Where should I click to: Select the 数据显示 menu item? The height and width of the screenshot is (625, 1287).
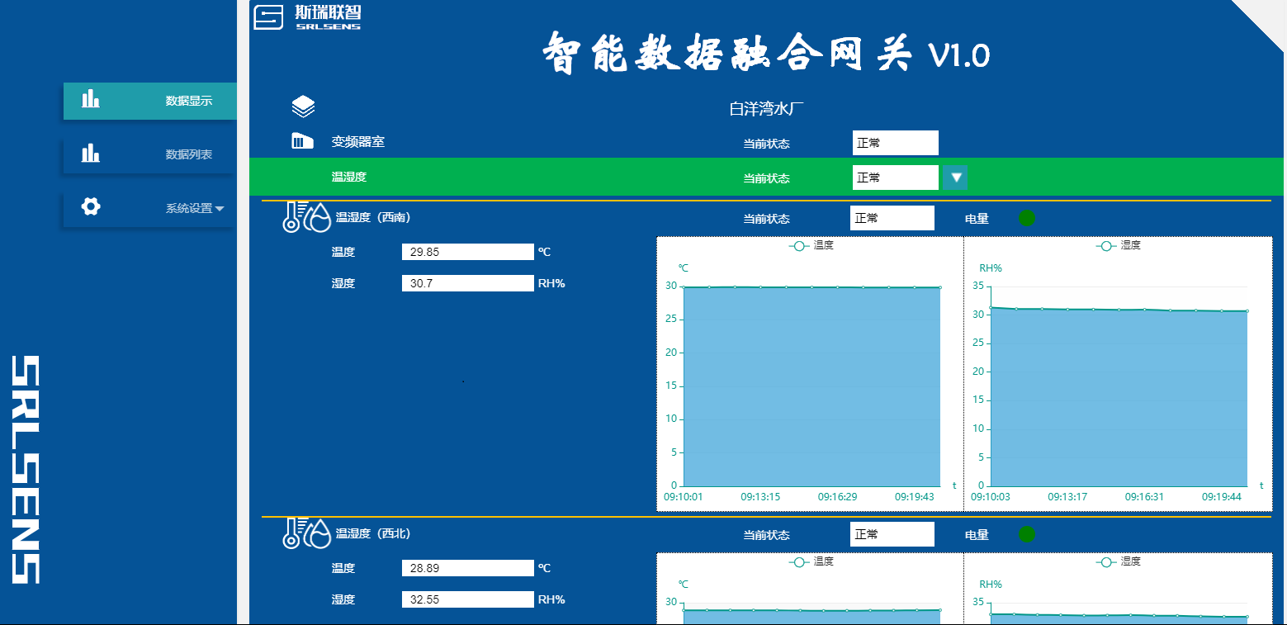[188, 101]
